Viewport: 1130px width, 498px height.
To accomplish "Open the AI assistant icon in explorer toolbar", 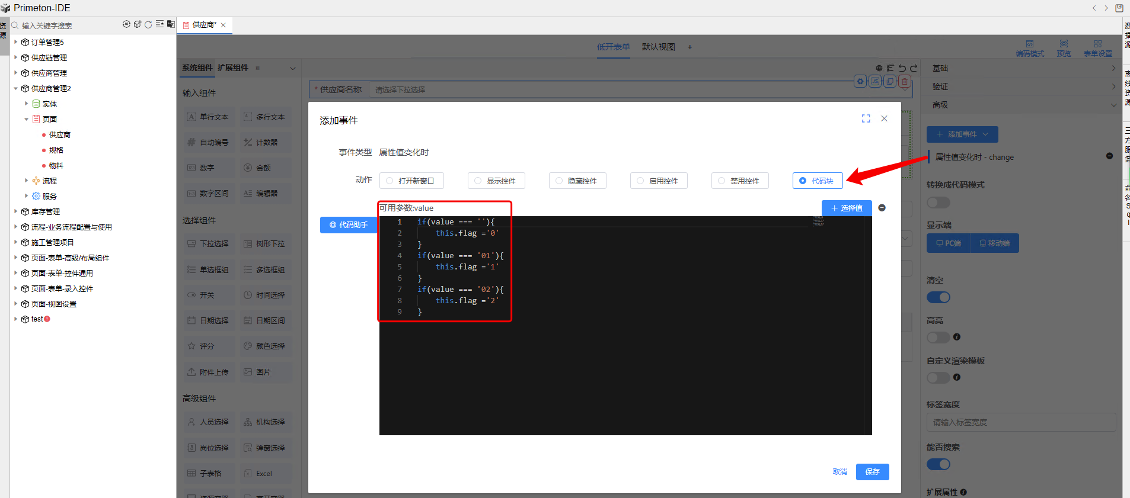I will coord(126,24).
